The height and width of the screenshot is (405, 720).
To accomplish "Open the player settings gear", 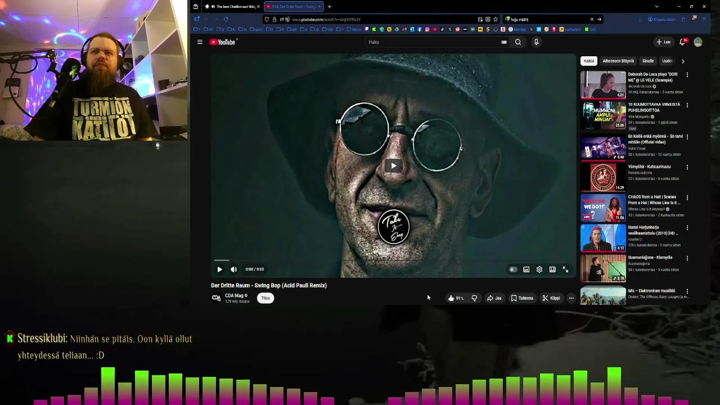I will [x=539, y=269].
